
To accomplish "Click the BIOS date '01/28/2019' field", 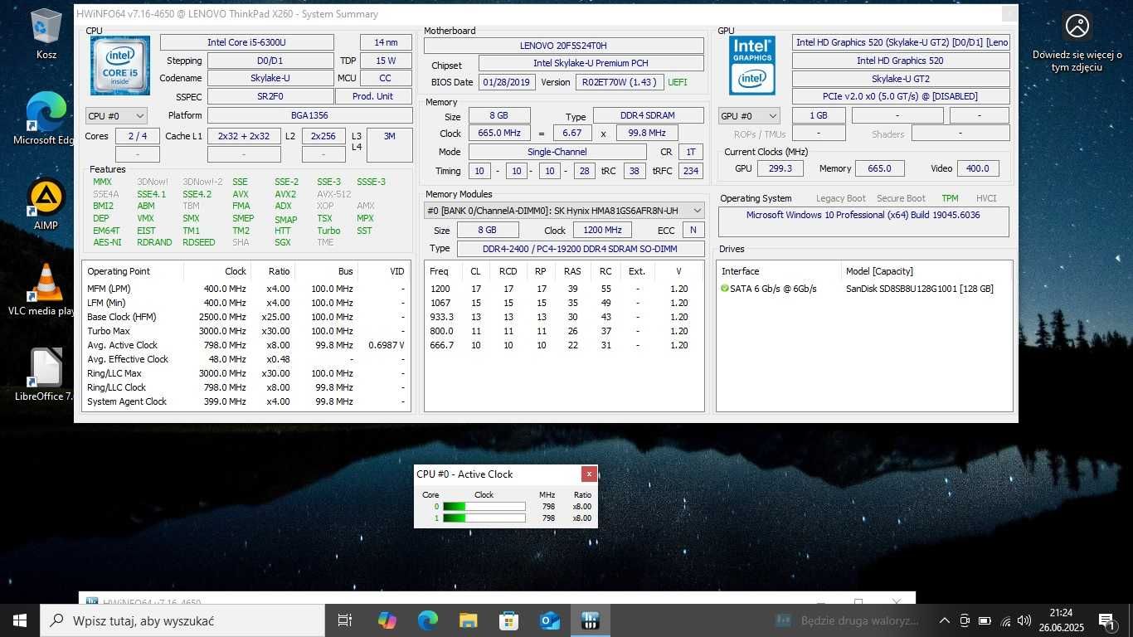I will [x=506, y=82].
